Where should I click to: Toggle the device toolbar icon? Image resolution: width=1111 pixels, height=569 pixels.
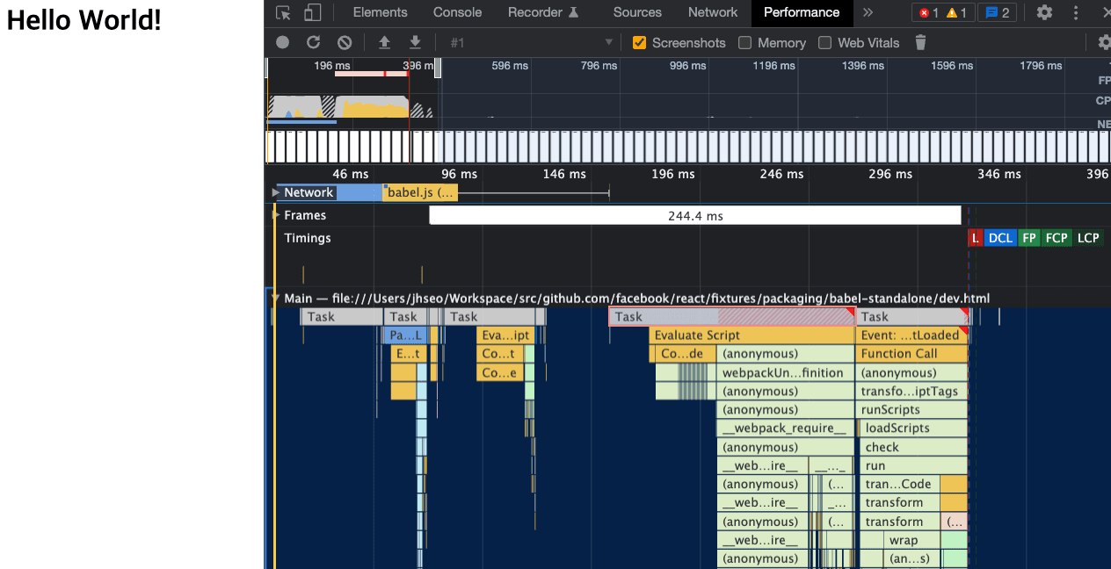(312, 12)
